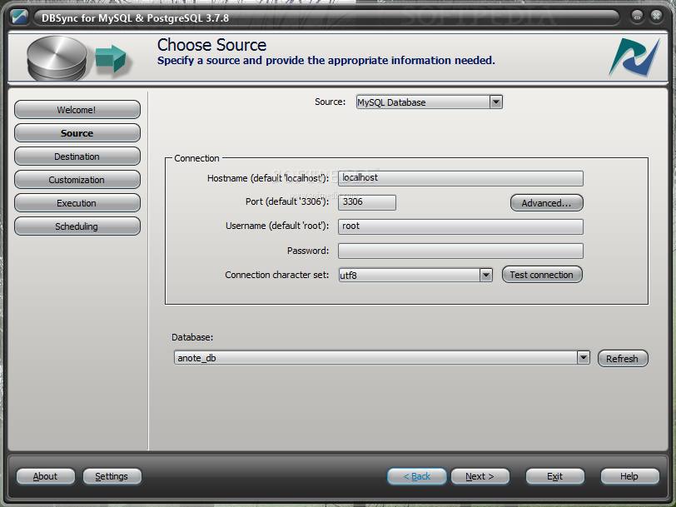Image resolution: width=676 pixels, height=507 pixels.
Task: Click the 'Source:' label
Action: (x=331, y=102)
